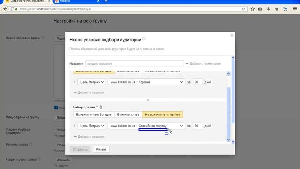
Task: Open the bookmarks list clipboard icon
Action: tap(260, 9)
